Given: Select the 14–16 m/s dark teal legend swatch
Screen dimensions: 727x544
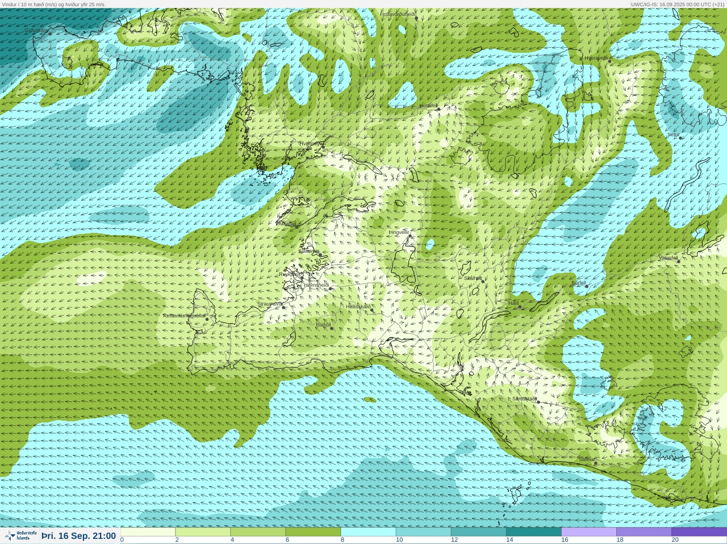Looking at the screenshot, I should (x=533, y=532).
